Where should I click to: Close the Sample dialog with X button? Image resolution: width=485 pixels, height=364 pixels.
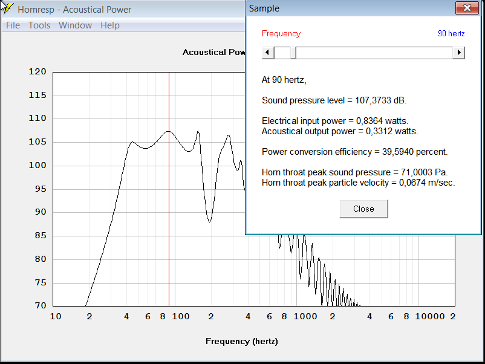point(467,8)
